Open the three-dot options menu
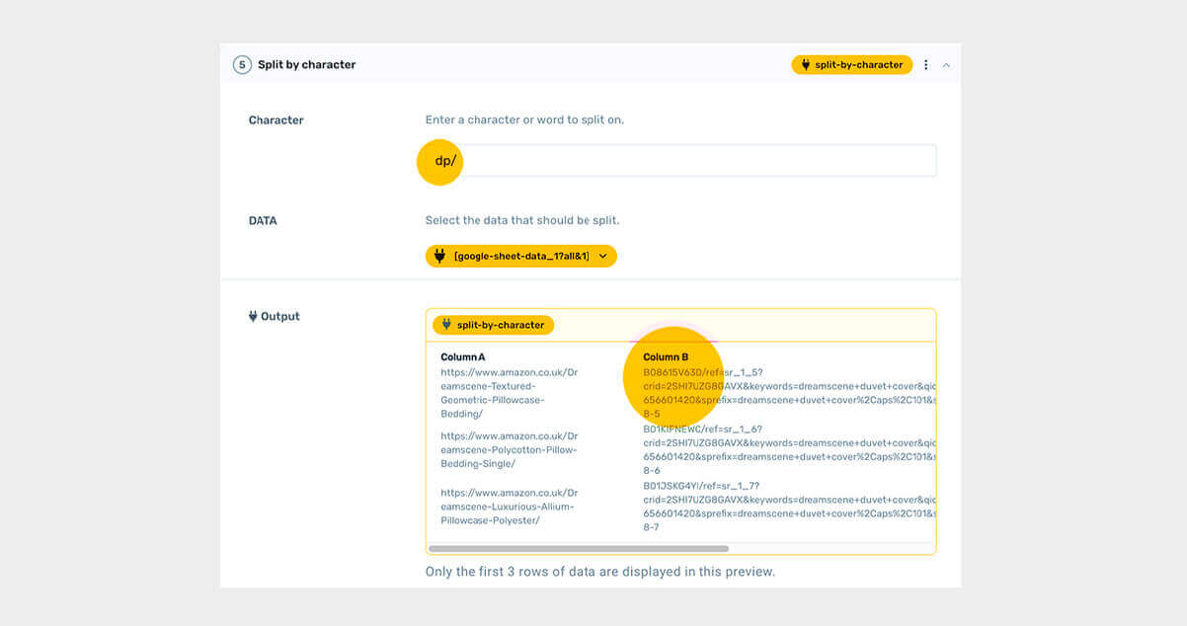This screenshot has width=1187, height=626. point(925,64)
